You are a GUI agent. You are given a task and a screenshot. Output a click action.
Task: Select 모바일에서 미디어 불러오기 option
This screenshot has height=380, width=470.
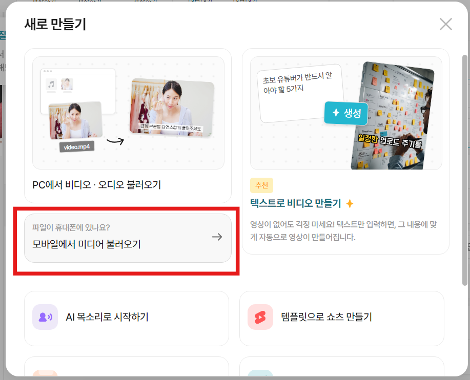128,238
